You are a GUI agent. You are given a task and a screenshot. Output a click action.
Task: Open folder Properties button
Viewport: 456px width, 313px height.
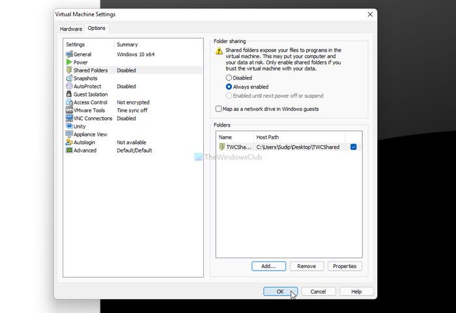coord(345,266)
